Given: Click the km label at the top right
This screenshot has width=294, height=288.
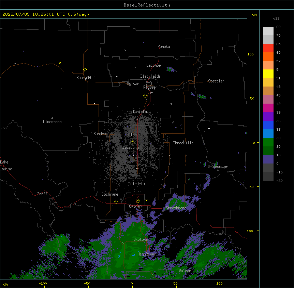Looking at the screenshot, I should click(x=254, y=14).
